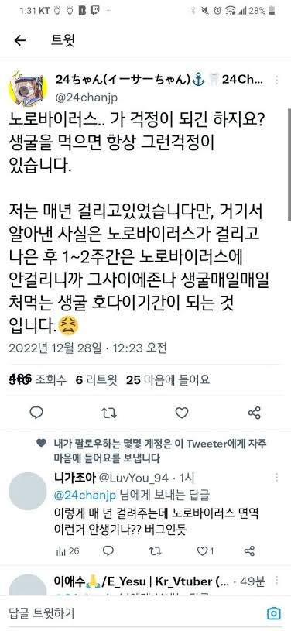
Task: Tap the back arrow to leave tweet
Action: [19, 40]
